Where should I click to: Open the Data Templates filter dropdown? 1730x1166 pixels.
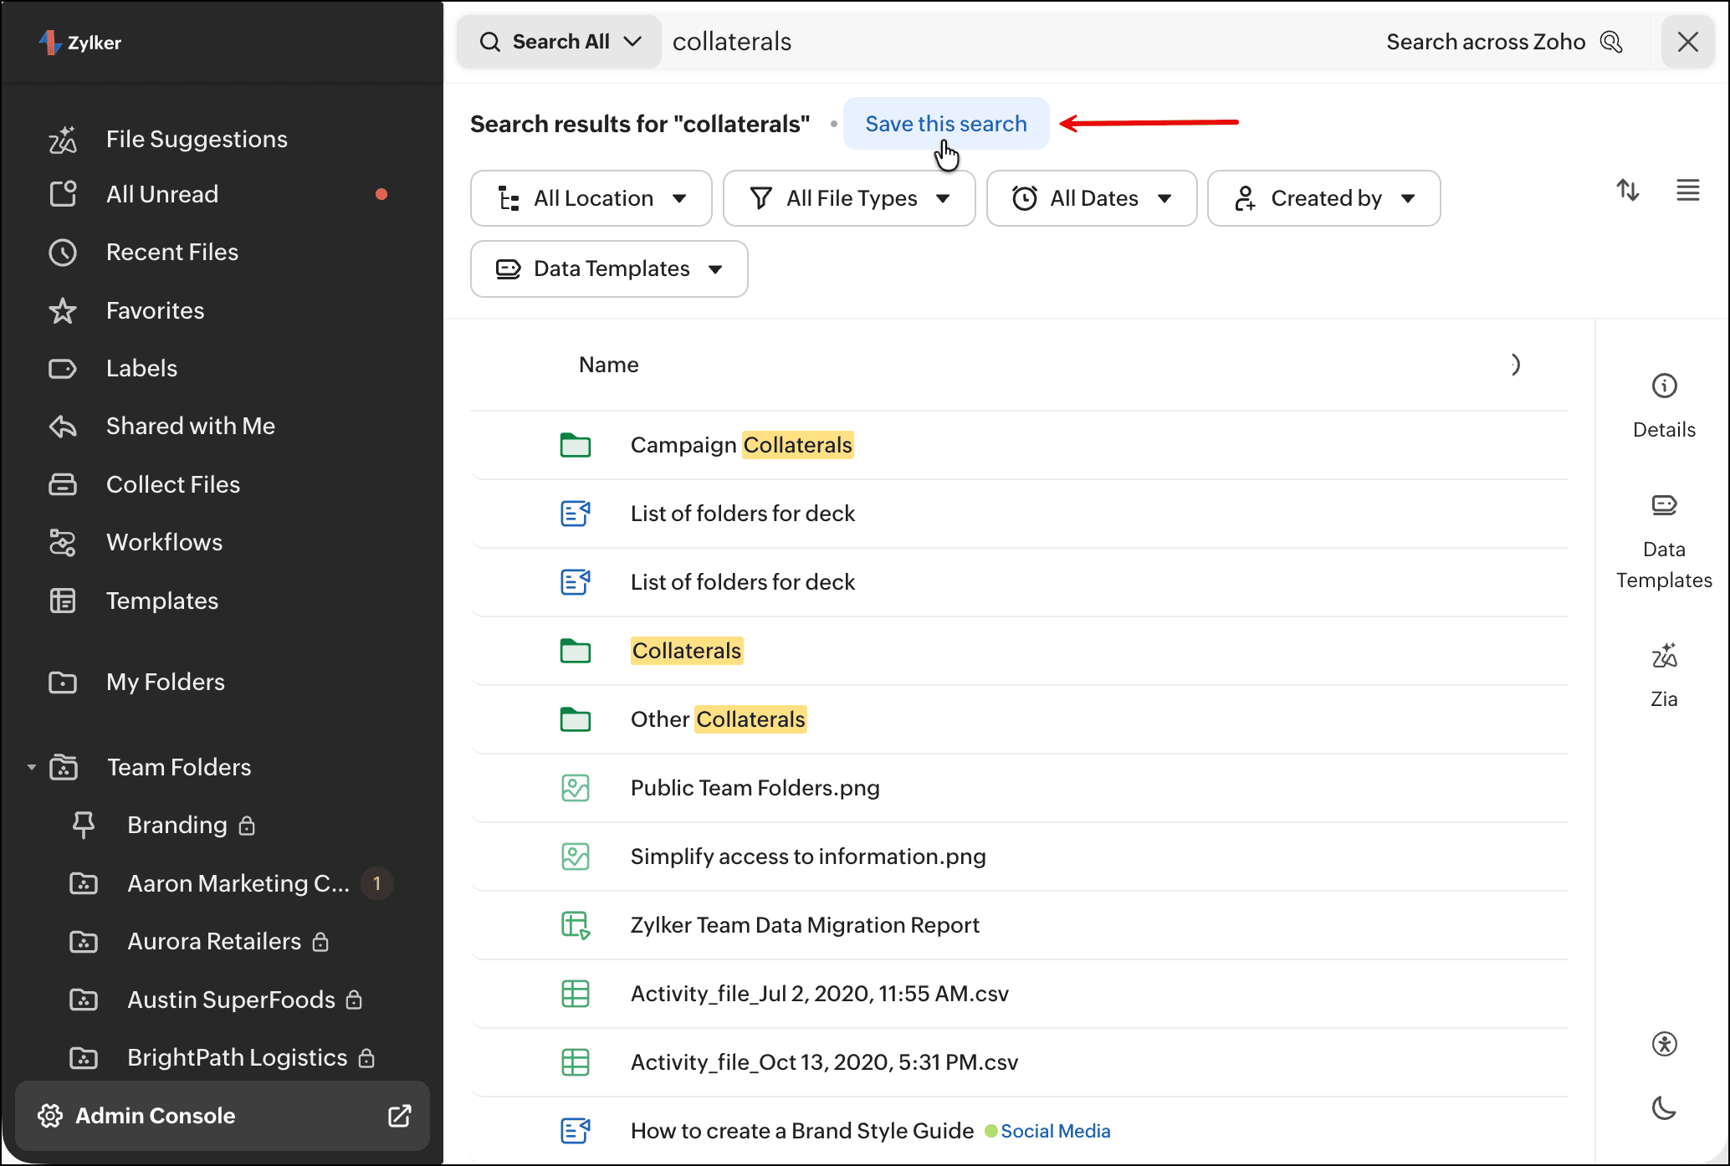coord(609,268)
